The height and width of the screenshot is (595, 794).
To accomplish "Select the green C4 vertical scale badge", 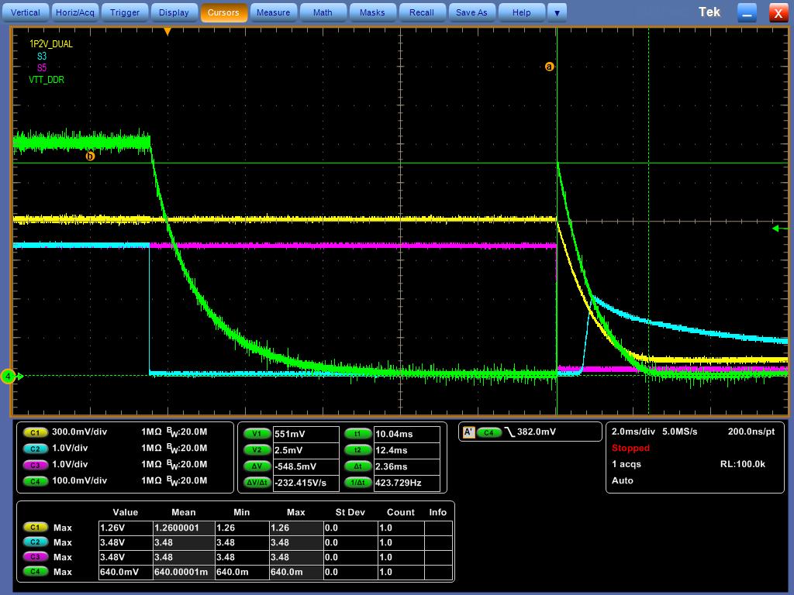I will 35,480.
